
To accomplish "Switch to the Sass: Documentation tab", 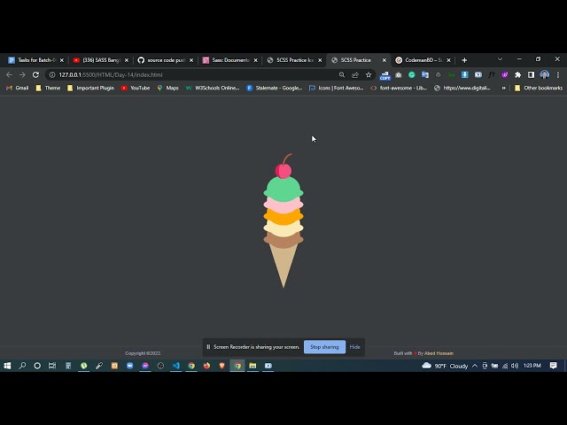I will [x=227, y=60].
